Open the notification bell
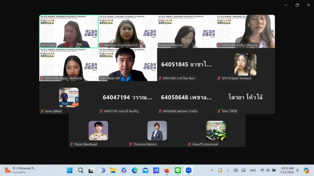 [297, 170]
